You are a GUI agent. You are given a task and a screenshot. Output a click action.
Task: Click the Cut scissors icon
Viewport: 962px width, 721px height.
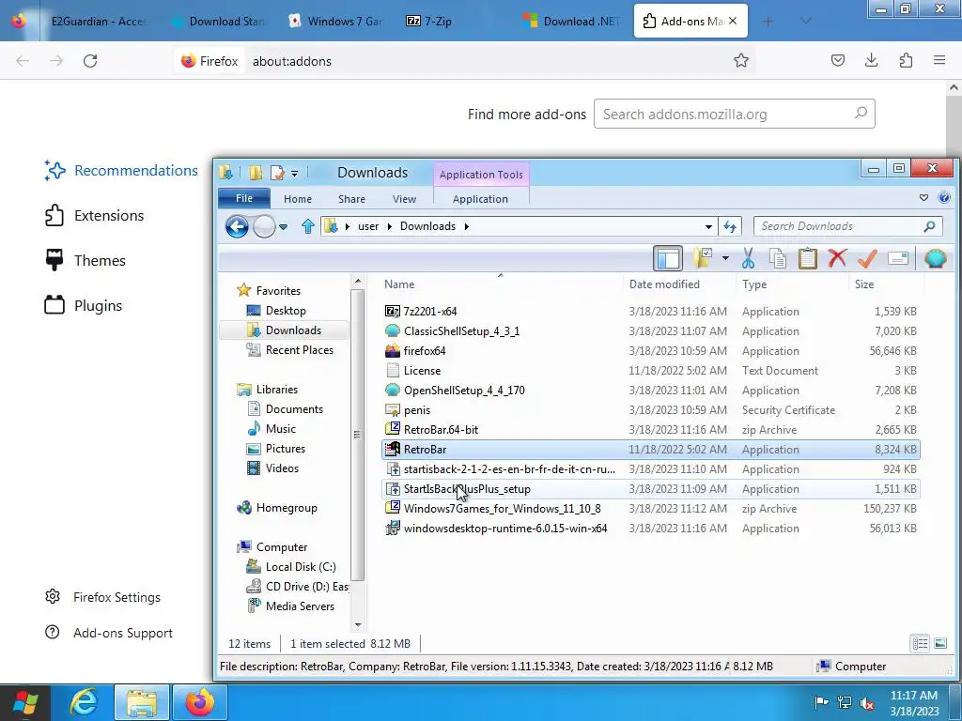(748, 258)
